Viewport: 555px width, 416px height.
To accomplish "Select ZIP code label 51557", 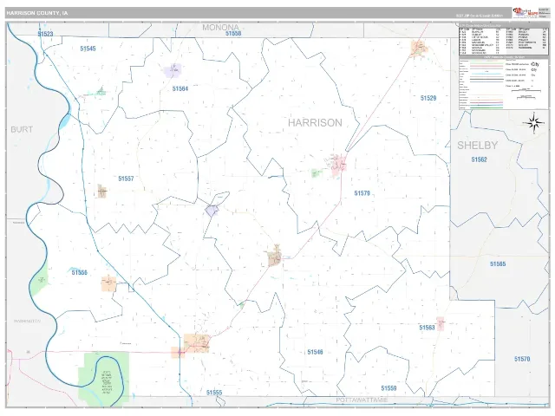I will [x=126, y=179].
